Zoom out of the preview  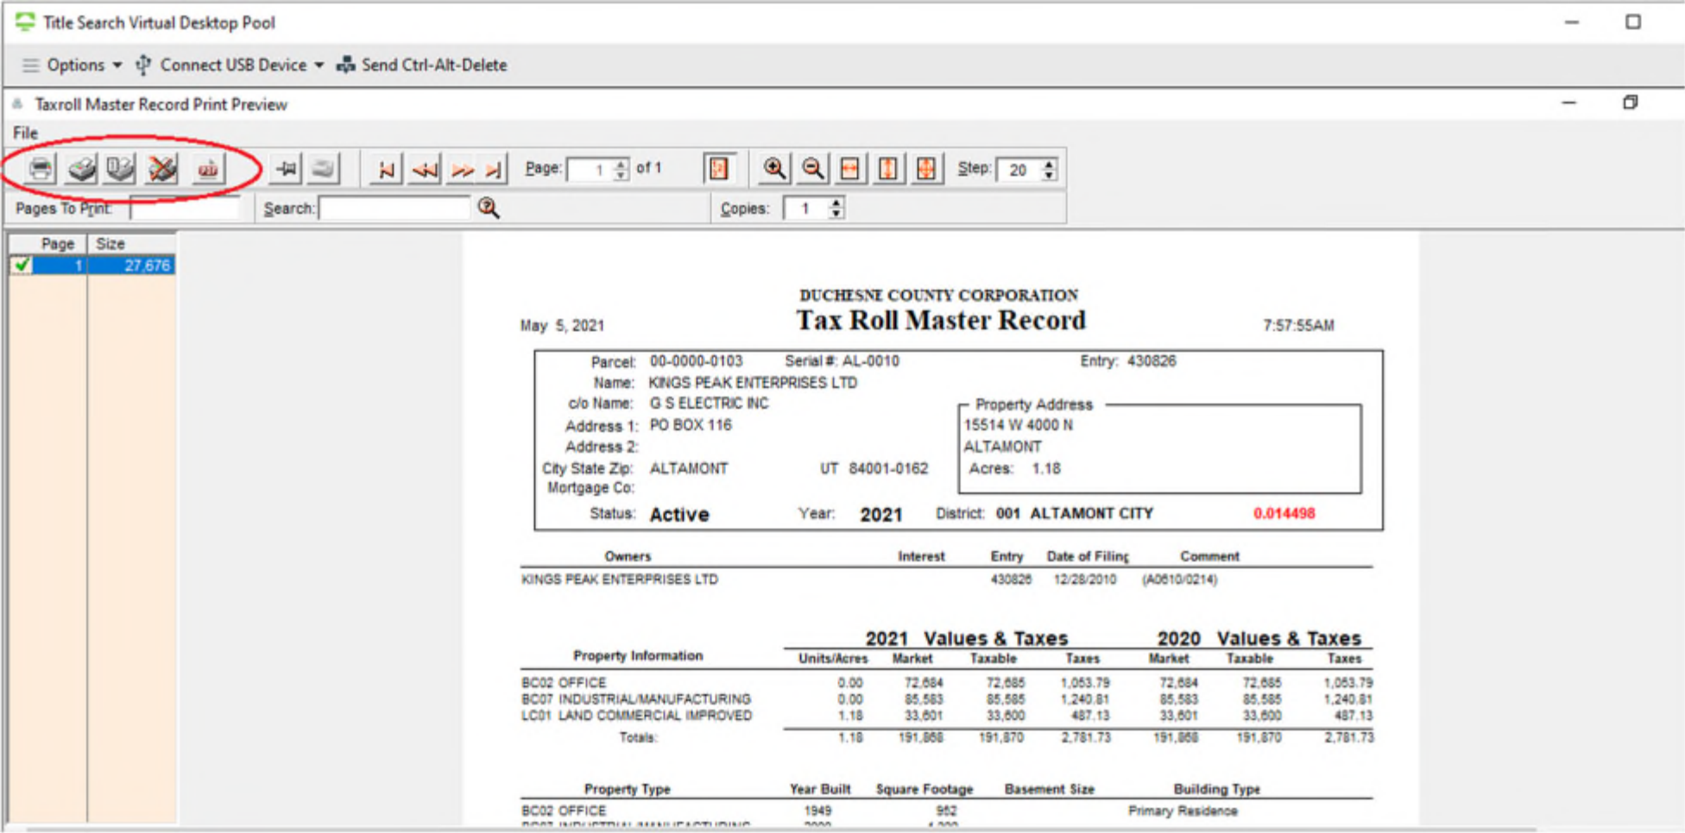coord(812,168)
